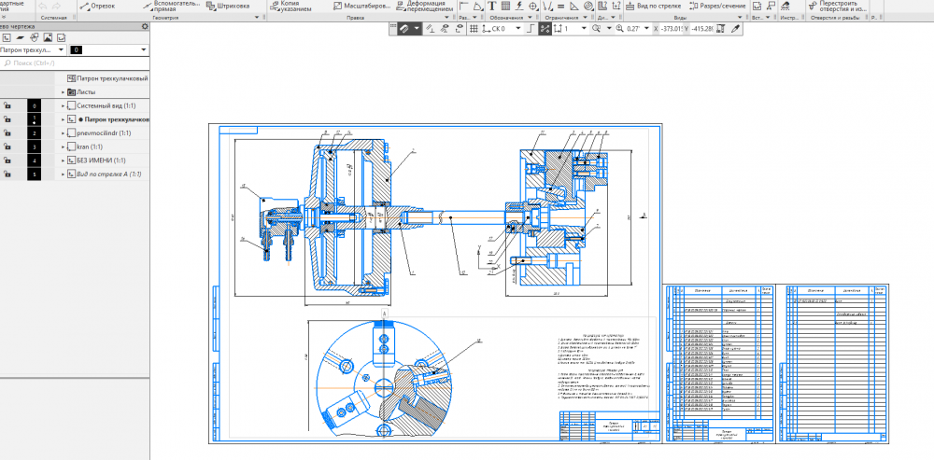Choose the Копия указанием command
The height and width of the screenshot is (460, 934).
(x=293, y=6)
